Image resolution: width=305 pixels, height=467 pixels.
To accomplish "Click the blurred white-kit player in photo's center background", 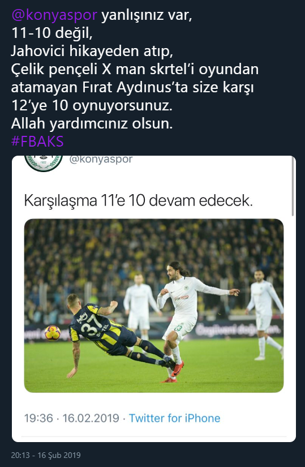I will click(141, 310).
